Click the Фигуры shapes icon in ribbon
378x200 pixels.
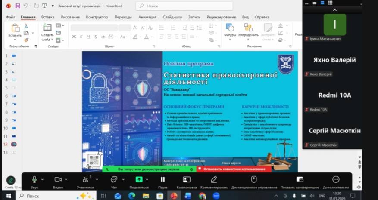tap(230, 28)
